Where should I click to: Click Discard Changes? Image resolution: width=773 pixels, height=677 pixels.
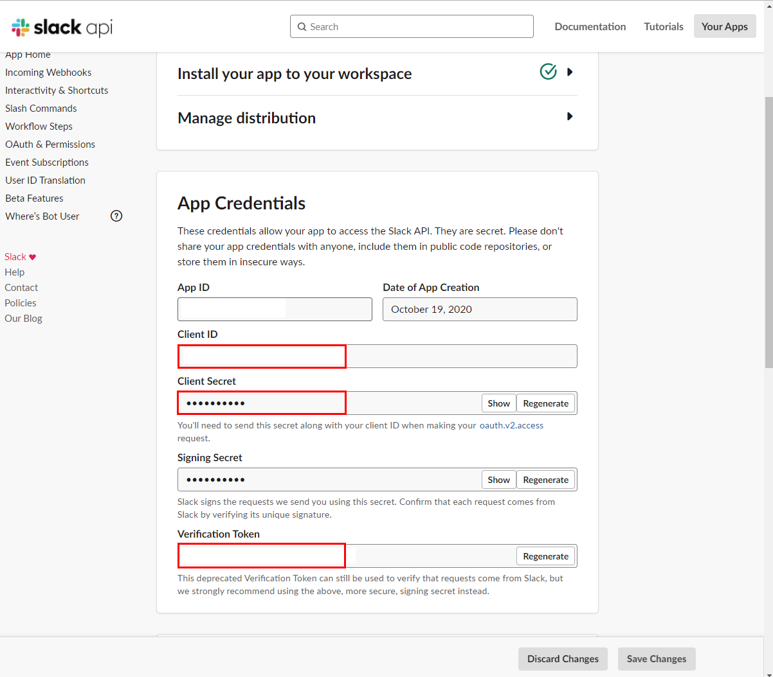point(563,659)
